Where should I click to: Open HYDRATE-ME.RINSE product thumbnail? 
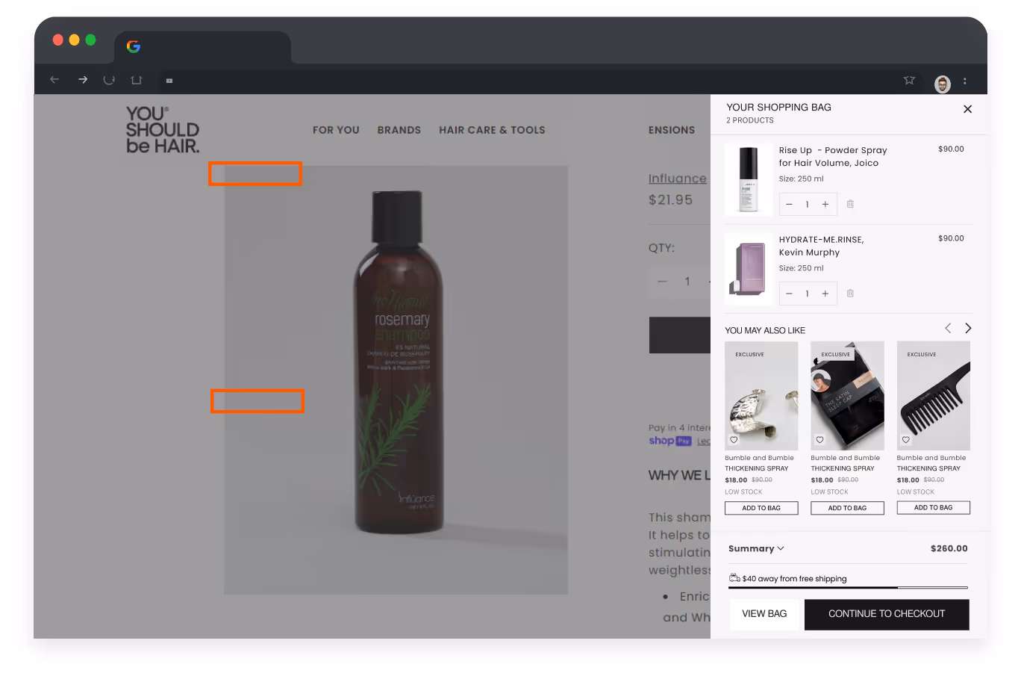[x=749, y=269]
